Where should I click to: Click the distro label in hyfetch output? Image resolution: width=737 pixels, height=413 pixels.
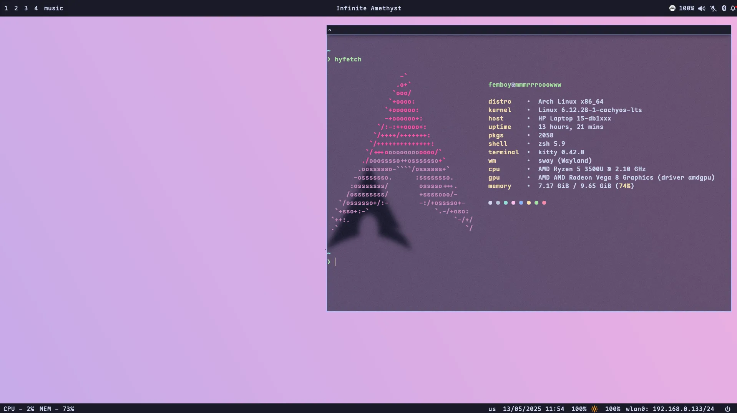point(500,101)
